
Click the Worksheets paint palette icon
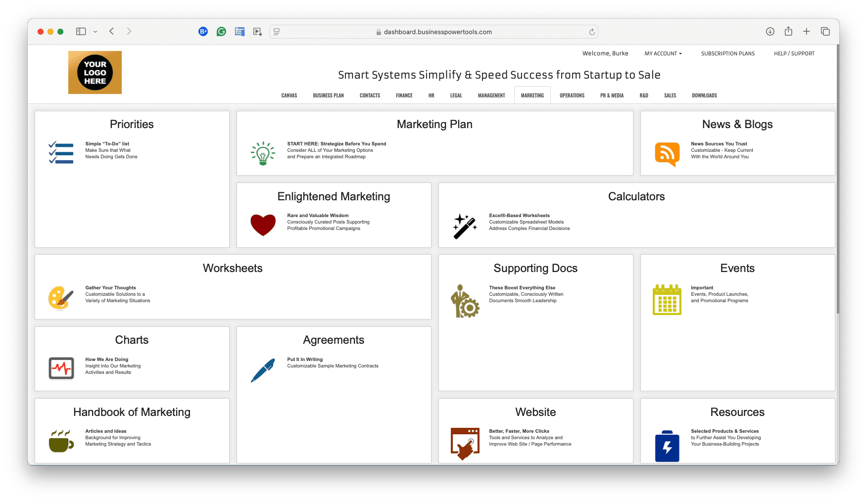(61, 298)
